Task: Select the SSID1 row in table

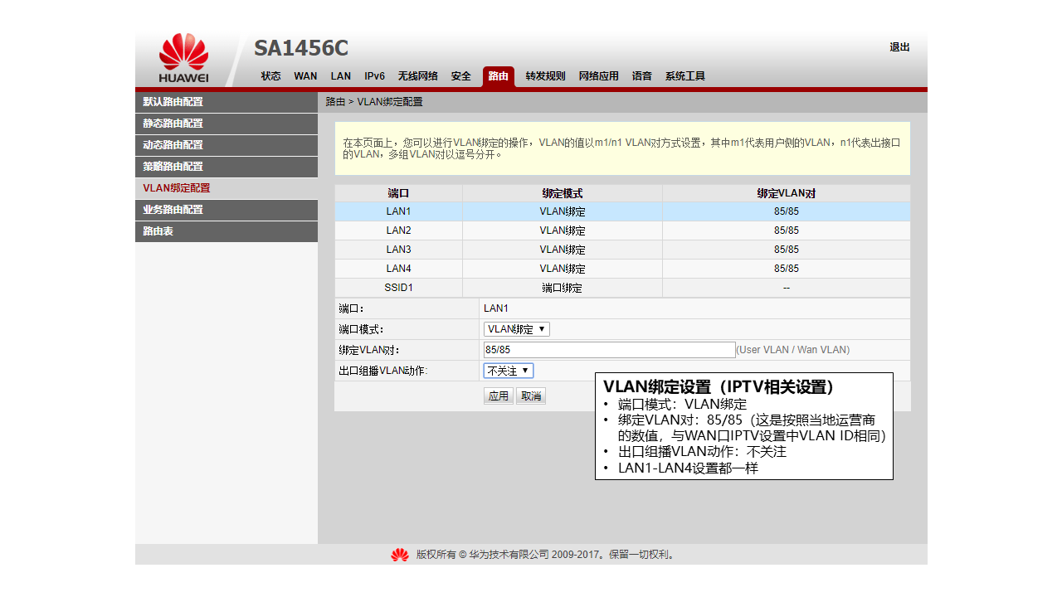Action: 622,288
